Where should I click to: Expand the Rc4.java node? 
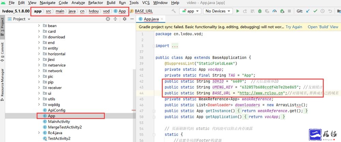point(39,133)
